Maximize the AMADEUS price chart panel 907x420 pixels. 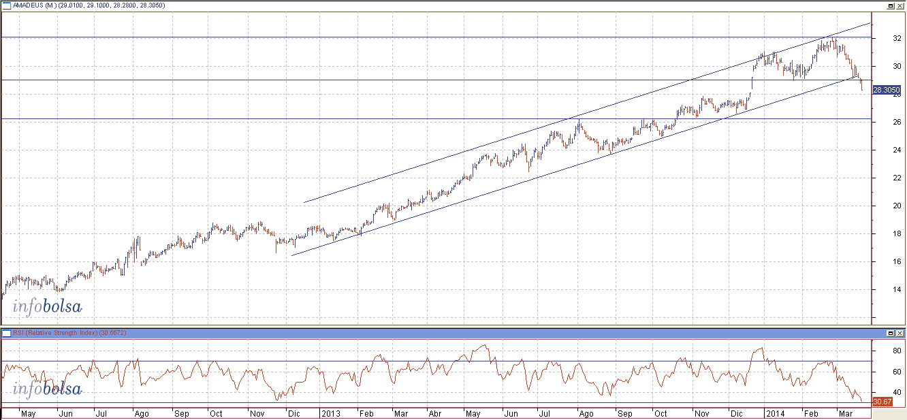(891, 5)
